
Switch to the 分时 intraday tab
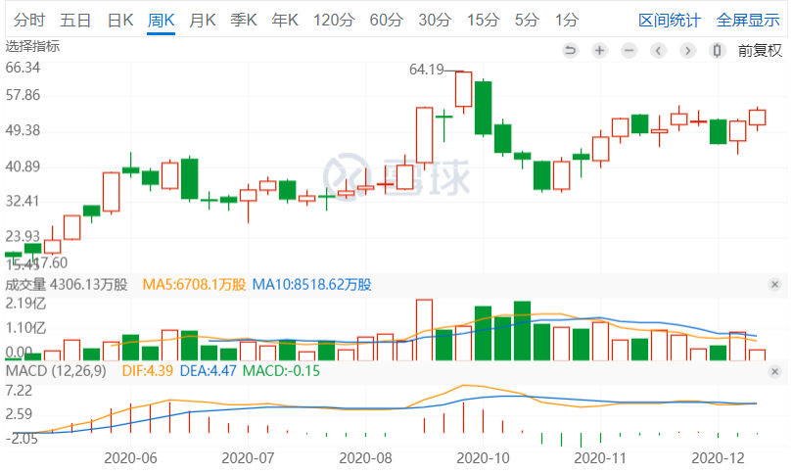[x=29, y=20]
